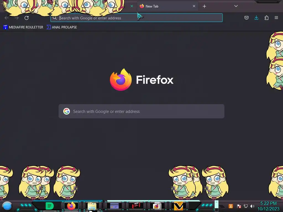This screenshot has height=212, width=283.
Task: Open the green chat-bubble app in the taskbar
Action: pyautogui.click(x=50, y=206)
